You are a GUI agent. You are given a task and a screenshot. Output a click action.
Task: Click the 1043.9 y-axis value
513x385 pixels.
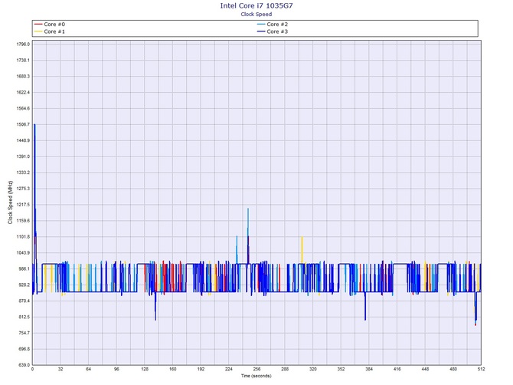[23, 253]
